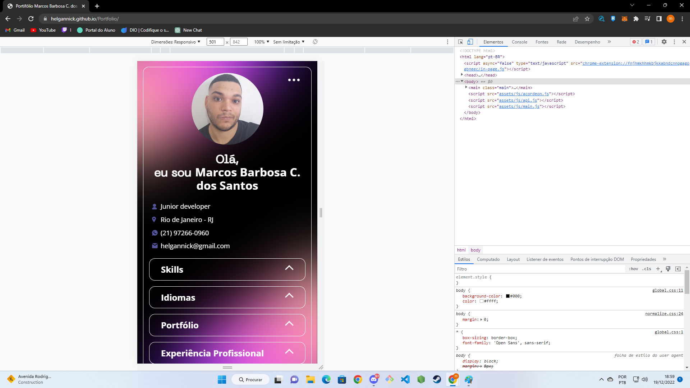Toggle the Idiomas accordion chevron
The image size is (690, 388).
pyautogui.click(x=289, y=296)
